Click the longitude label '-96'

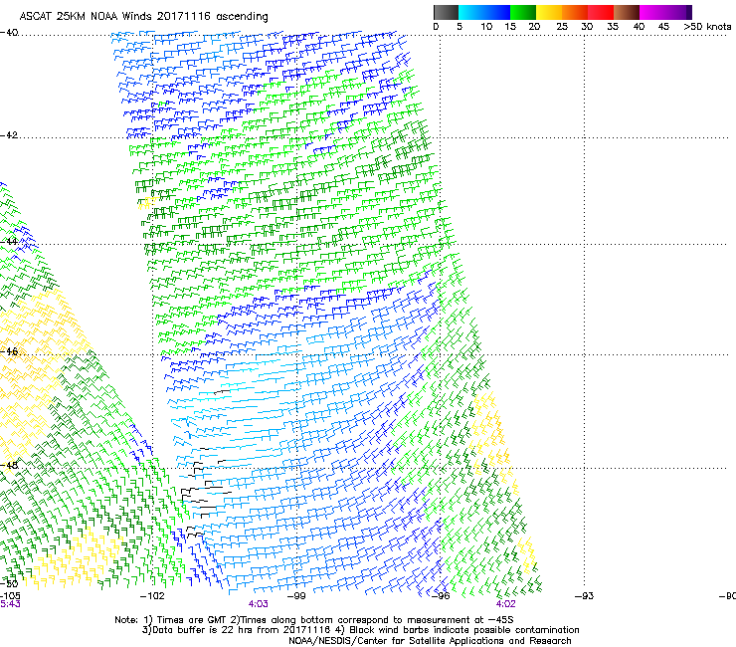(441, 596)
